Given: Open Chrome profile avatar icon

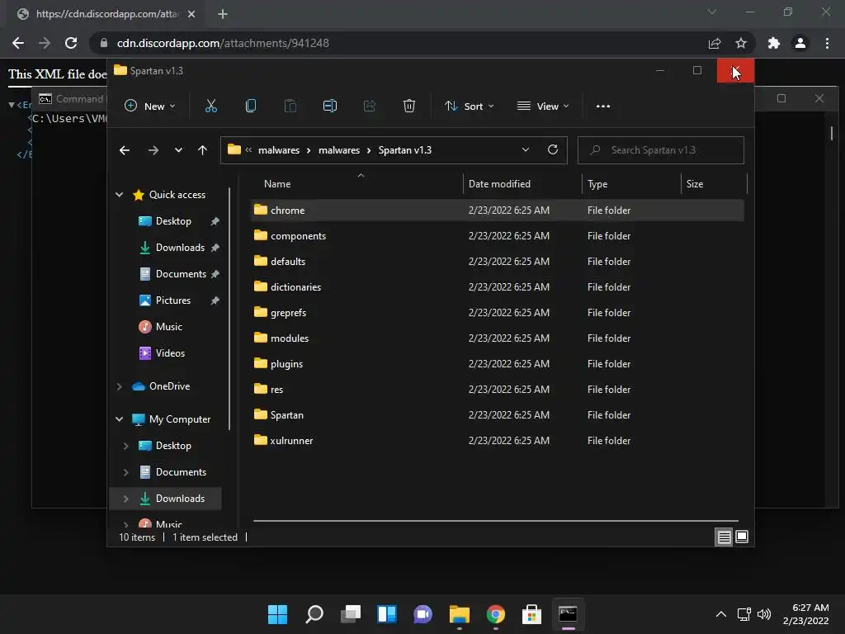Looking at the screenshot, I should tap(800, 43).
